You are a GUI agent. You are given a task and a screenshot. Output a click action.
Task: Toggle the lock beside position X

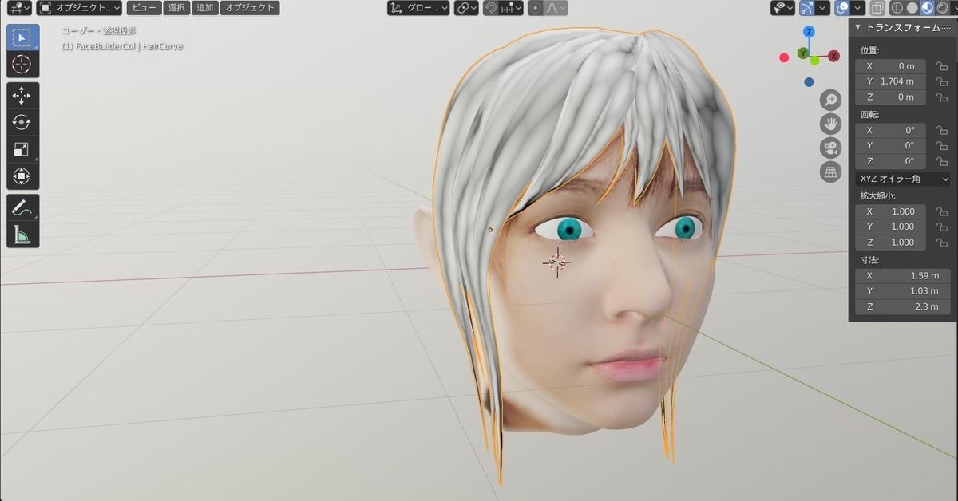tap(942, 66)
